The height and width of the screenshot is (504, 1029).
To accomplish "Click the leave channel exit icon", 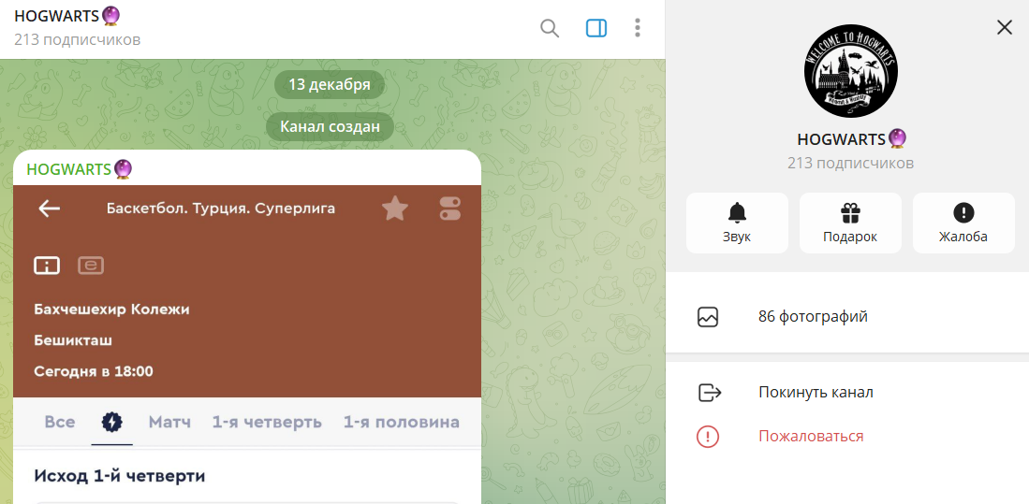I will 709,393.
